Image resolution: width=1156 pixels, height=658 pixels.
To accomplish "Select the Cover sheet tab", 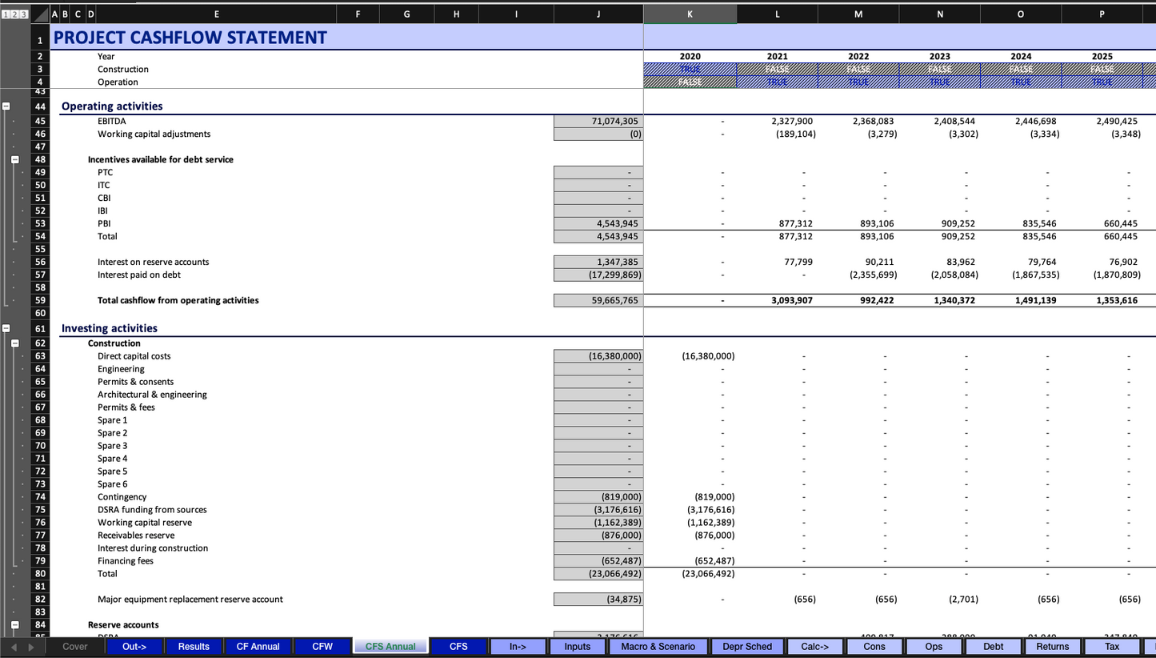I will click(75, 647).
